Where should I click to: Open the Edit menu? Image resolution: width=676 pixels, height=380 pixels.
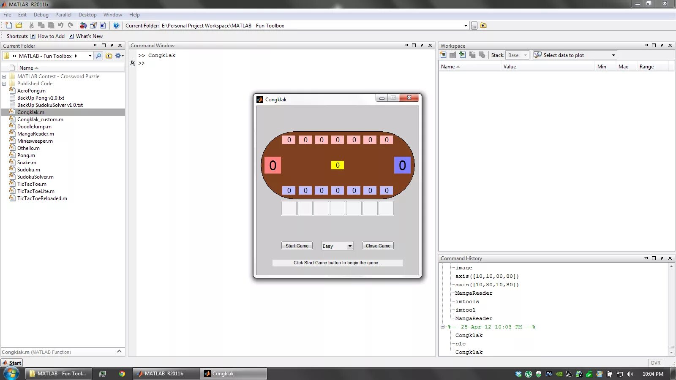coord(22,15)
